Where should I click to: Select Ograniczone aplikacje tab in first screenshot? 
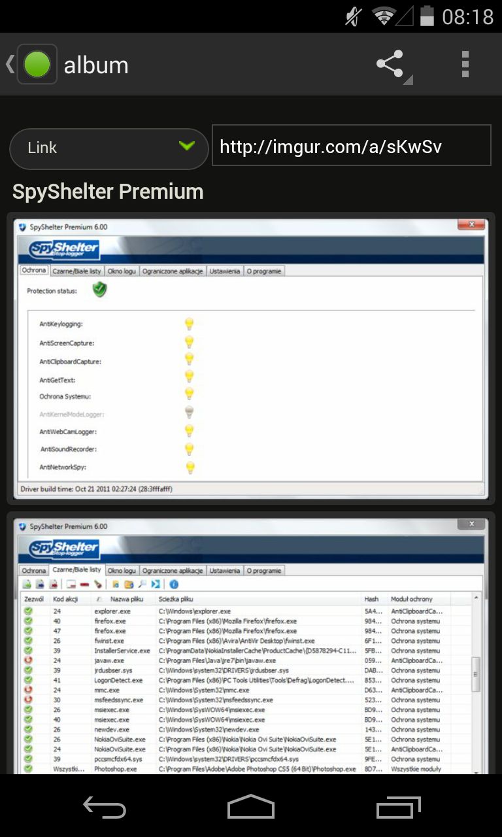coord(173,271)
